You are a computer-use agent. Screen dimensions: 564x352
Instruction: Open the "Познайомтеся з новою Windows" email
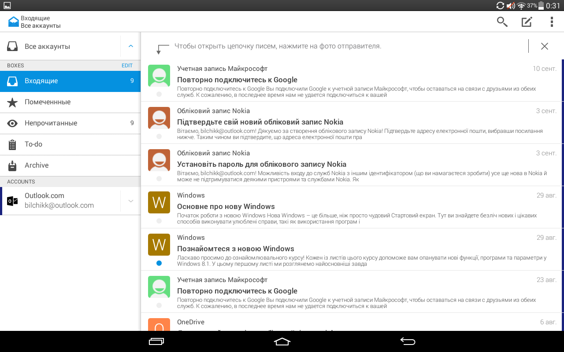point(352,249)
